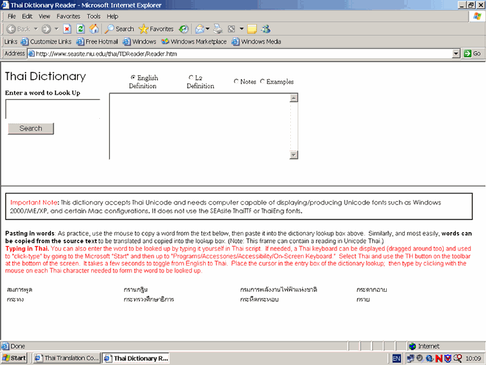
Task: Click the address bar URL field
Action: 240,54
